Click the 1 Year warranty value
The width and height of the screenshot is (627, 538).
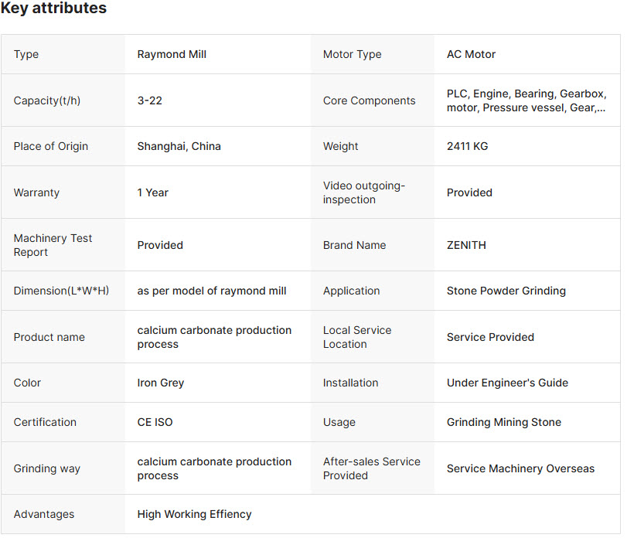pos(152,192)
